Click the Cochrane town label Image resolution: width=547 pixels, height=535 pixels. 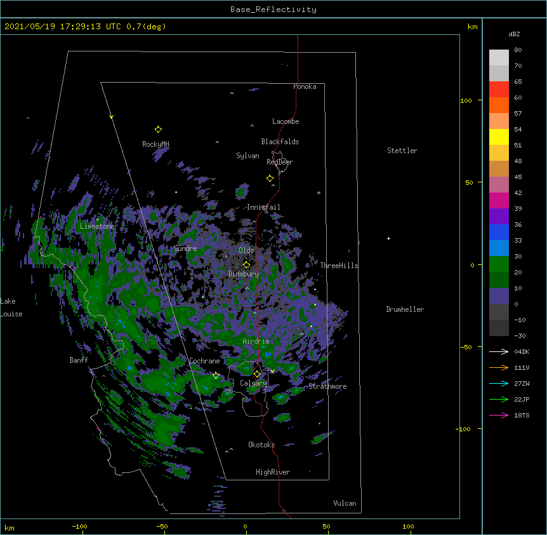coord(204,361)
